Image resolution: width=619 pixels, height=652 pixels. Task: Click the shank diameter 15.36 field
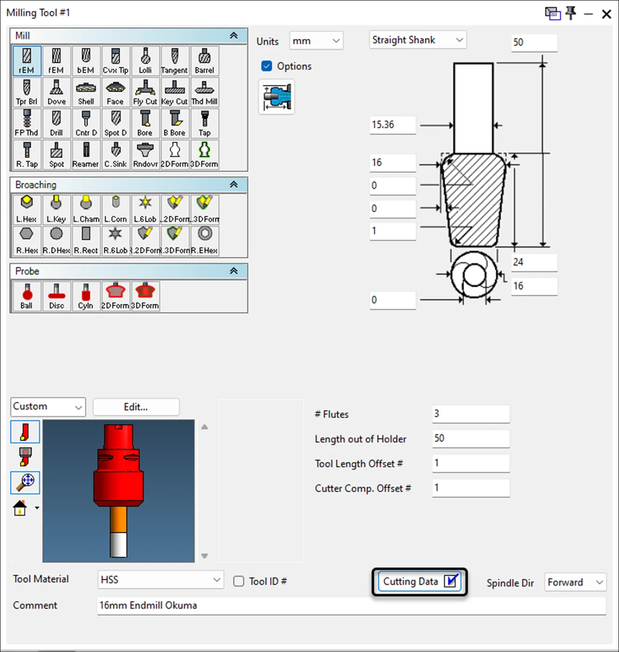tap(392, 125)
